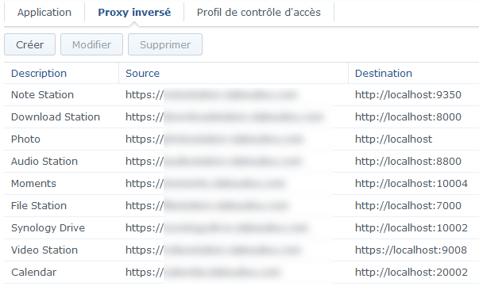
Task: Select the Audio Station row
Action: coord(241,162)
